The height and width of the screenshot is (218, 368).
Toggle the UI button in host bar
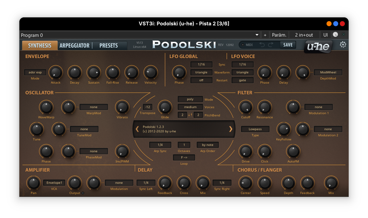click(x=325, y=35)
